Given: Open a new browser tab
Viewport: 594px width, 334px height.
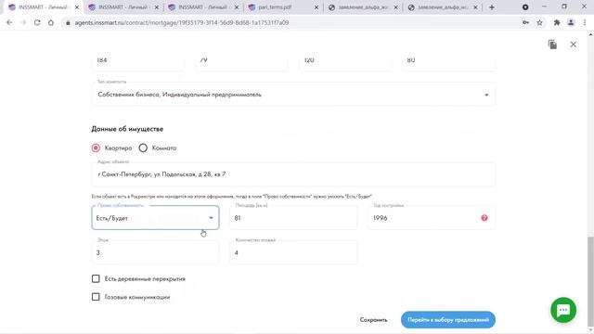Looking at the screenshot, I should click(x=492, y=7).
